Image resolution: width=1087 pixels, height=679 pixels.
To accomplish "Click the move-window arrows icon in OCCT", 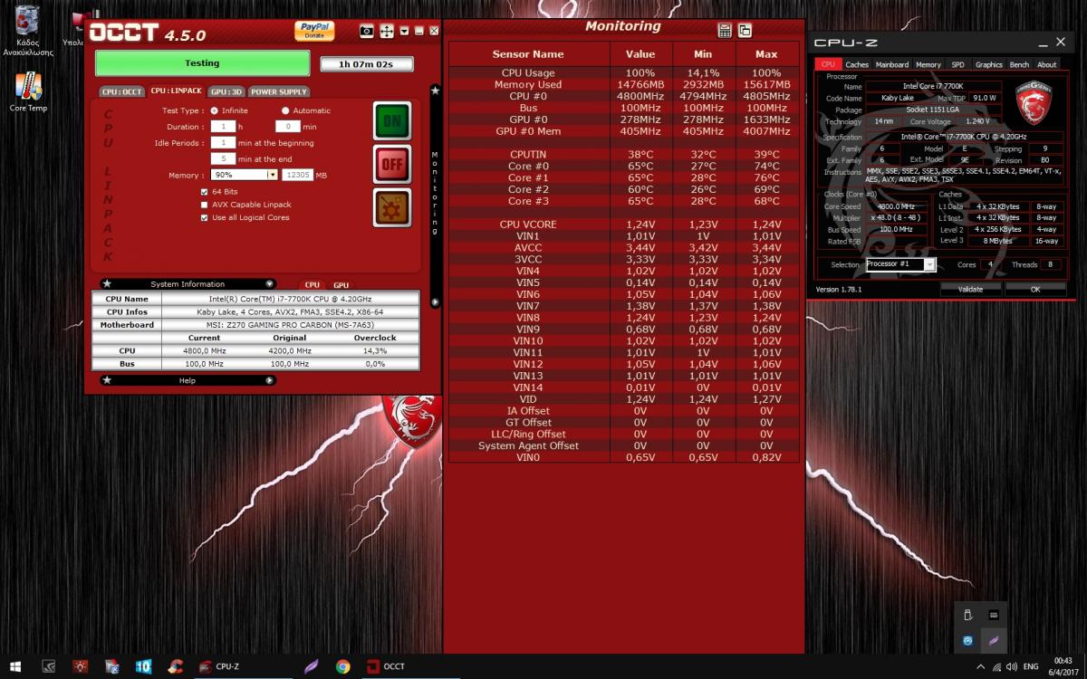I will point(386,31).
